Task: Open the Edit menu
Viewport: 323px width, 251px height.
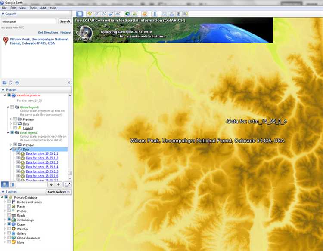Action: (13, 8)
